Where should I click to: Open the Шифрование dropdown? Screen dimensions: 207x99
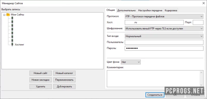click(164, 28)
